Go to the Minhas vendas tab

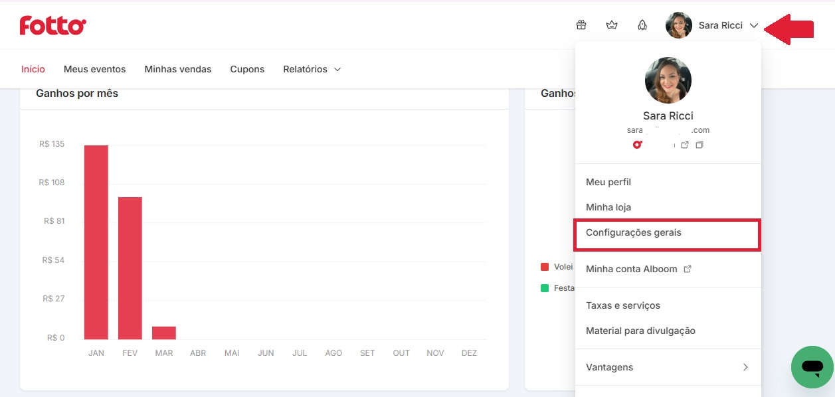coord(178,69)
